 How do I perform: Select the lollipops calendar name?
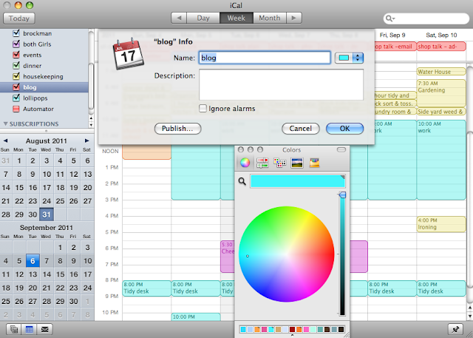pos(35,98)
